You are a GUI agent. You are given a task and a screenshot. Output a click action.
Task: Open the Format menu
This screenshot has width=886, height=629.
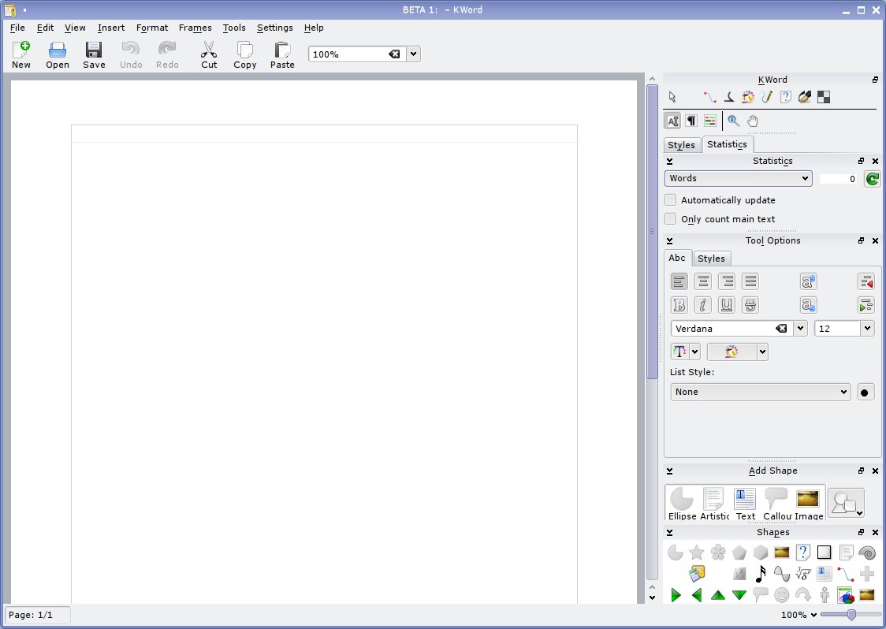(152, 28)
